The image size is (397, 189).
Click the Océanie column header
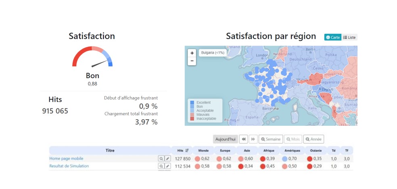pyautogui.click(x=316, y=150)
